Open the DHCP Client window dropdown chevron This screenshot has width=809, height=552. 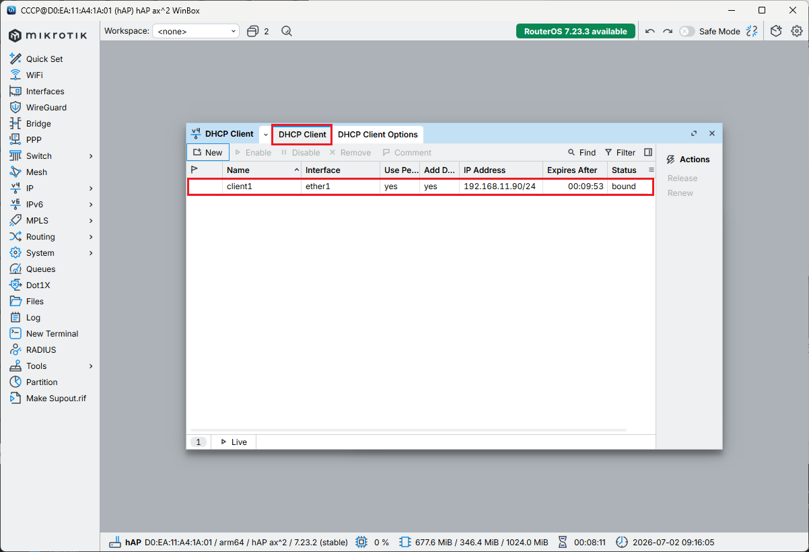pos(265,134)
